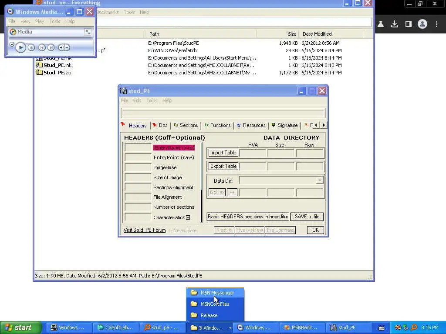The image size is (446, 334).
Task: Open the volume dropdown arrow in Media Player
Action: (68, 47)
